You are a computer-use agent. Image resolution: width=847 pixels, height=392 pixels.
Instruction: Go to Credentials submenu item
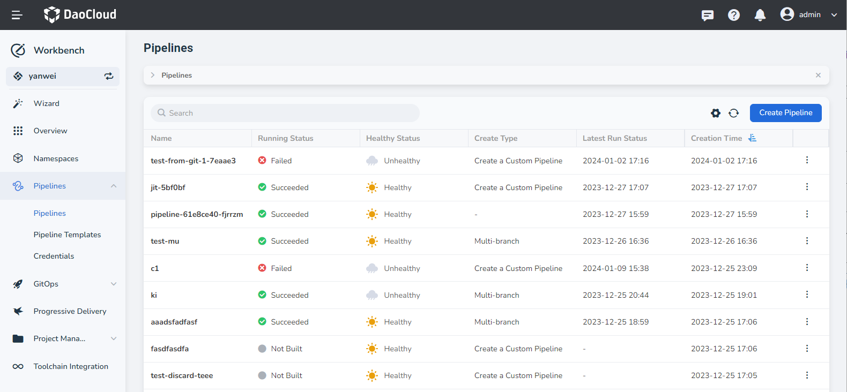pyautogui.click(x=54, y=256)
